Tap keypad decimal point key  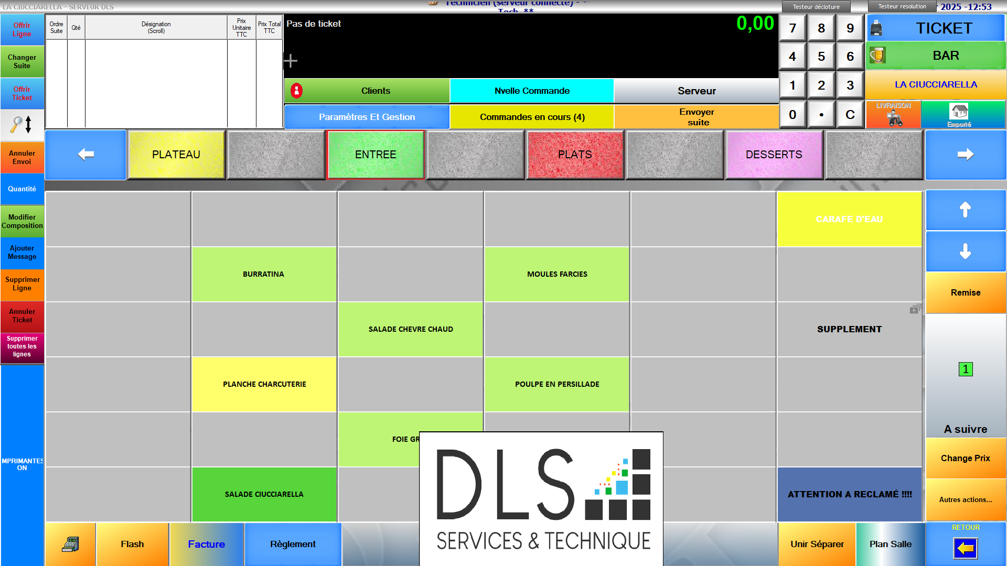[x=821, y=115]
